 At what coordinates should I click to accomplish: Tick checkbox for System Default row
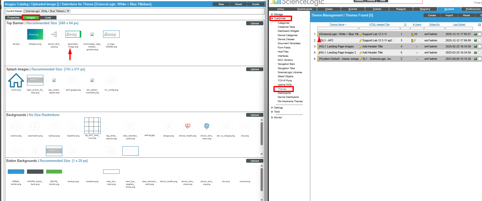tap(480, 59)
